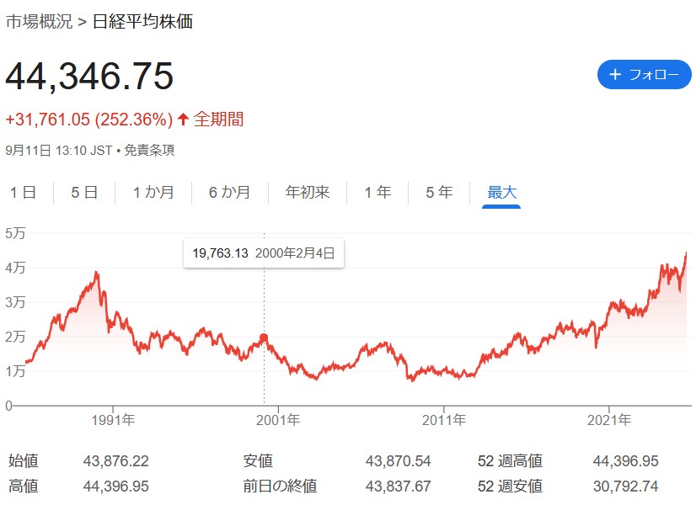Screen dimensions: 696x505
Task: Click the red chart data point marker
Action: [264, 338]
